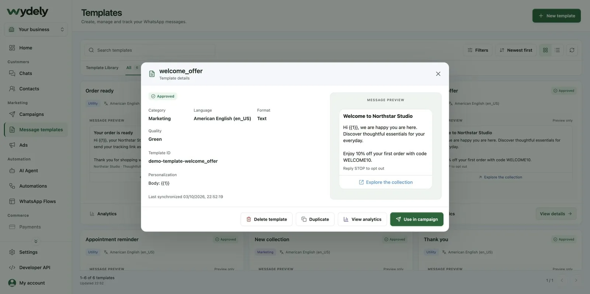Click the AI Agent robot icon

tap(12, 171)
